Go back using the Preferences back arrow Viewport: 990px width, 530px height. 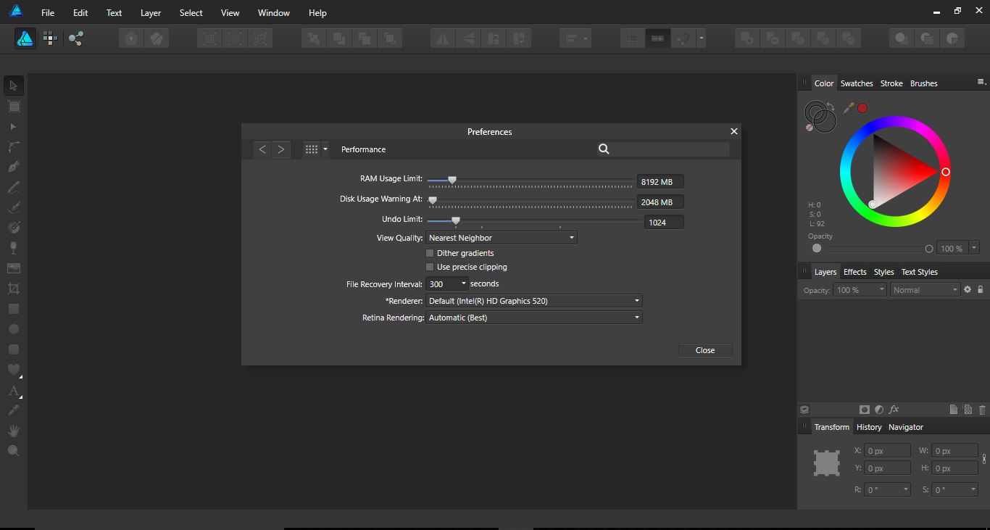(262, 149)
